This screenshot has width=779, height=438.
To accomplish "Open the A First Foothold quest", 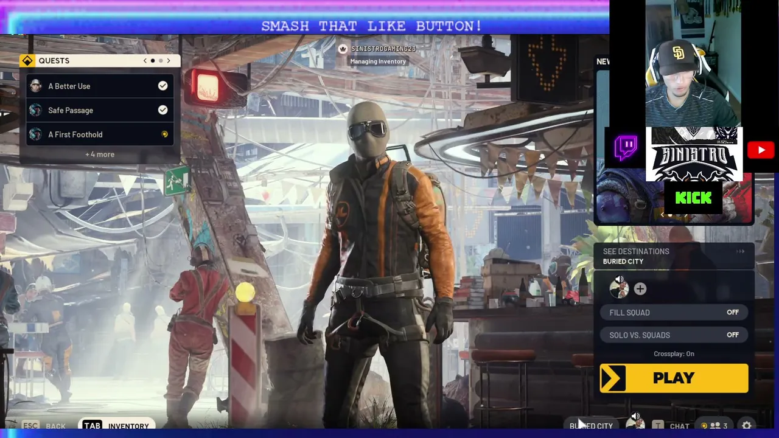I will click(x=100, y=134).
